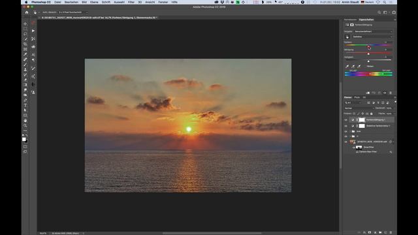Open the Photoshop CC application menu

[x=41, y=2]
